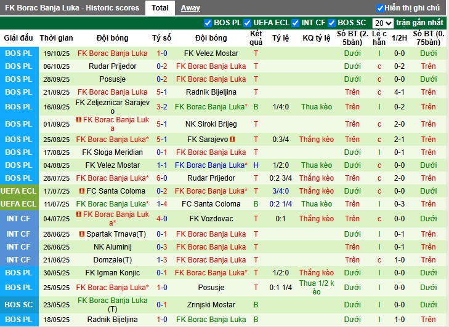Open FK Vozdovac team link
449x327 pixels.
click(x=211, y=219)
